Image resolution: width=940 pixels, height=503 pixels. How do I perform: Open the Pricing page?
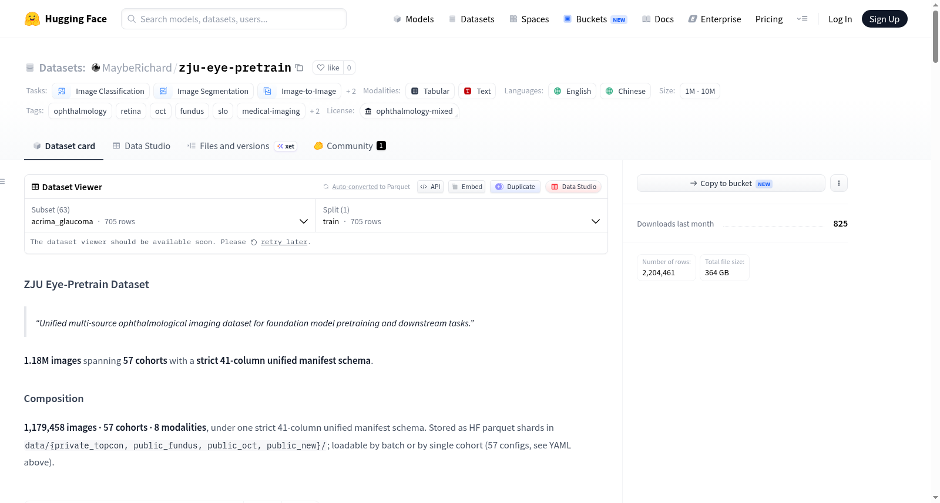[x=769, y=19]
